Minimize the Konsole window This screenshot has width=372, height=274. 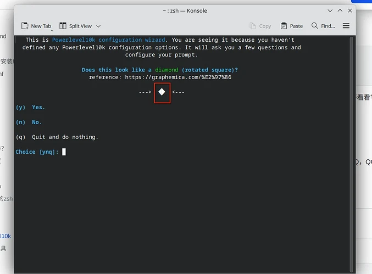[x=330, y=10]
